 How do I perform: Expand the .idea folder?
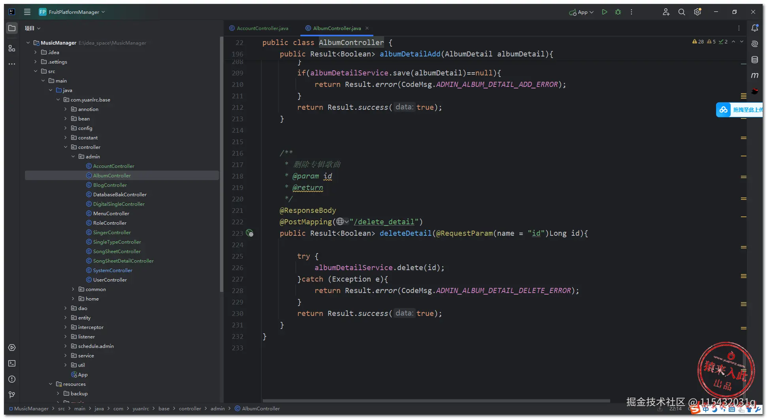[36, 52]
